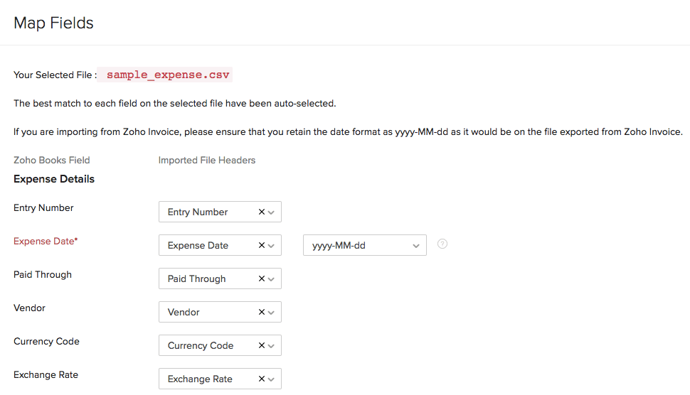The height and width of the screenshot is (395, 690).
Task: Remove the Currency Code mapping
Action: click(261, 345)
